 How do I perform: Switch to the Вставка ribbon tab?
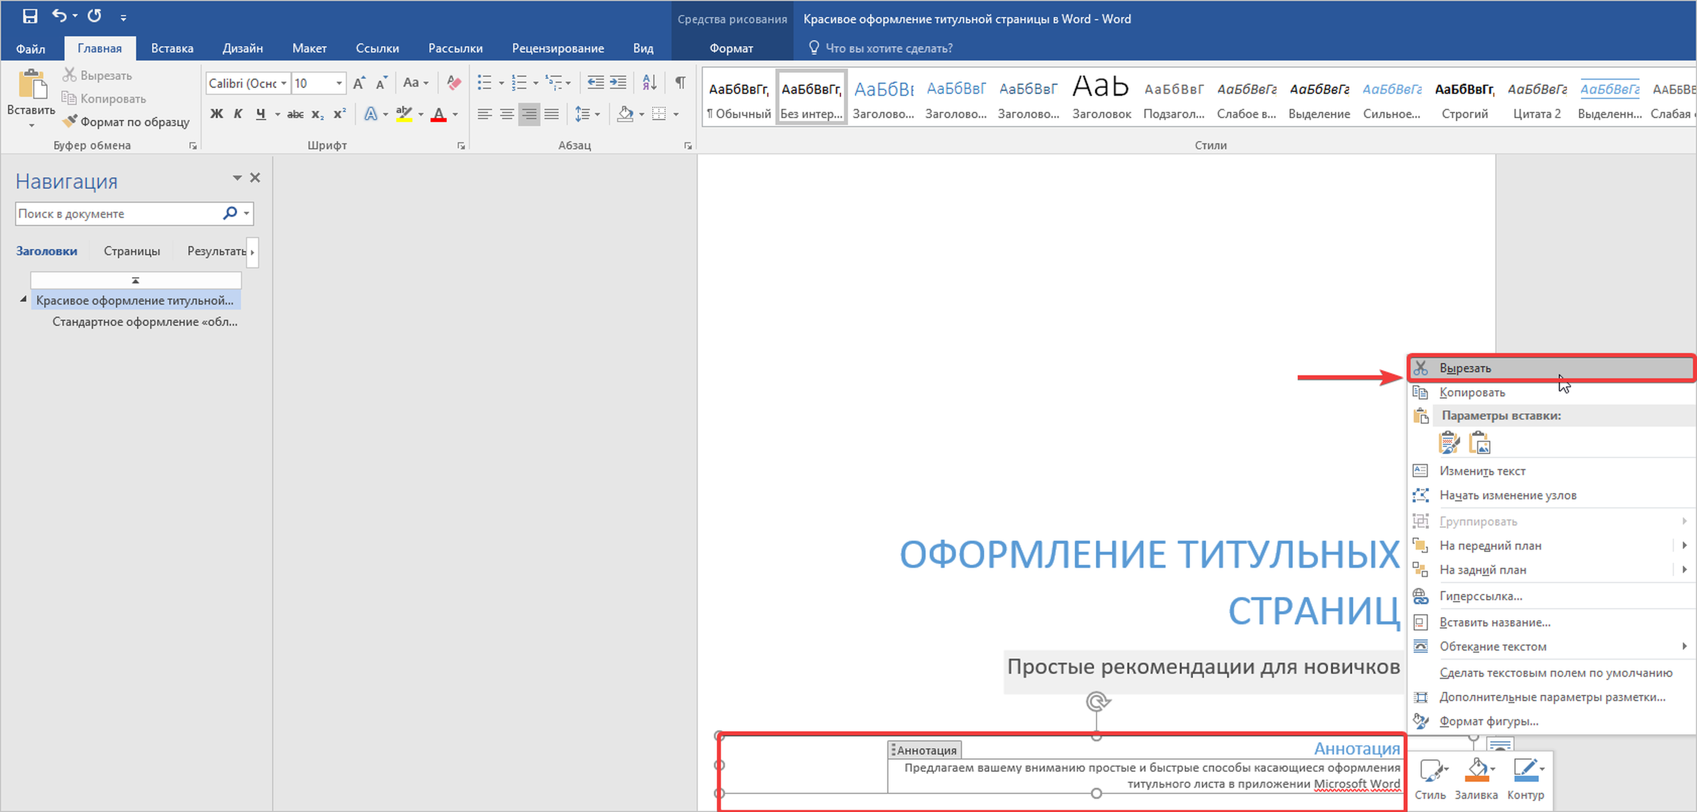click(172, 48)
